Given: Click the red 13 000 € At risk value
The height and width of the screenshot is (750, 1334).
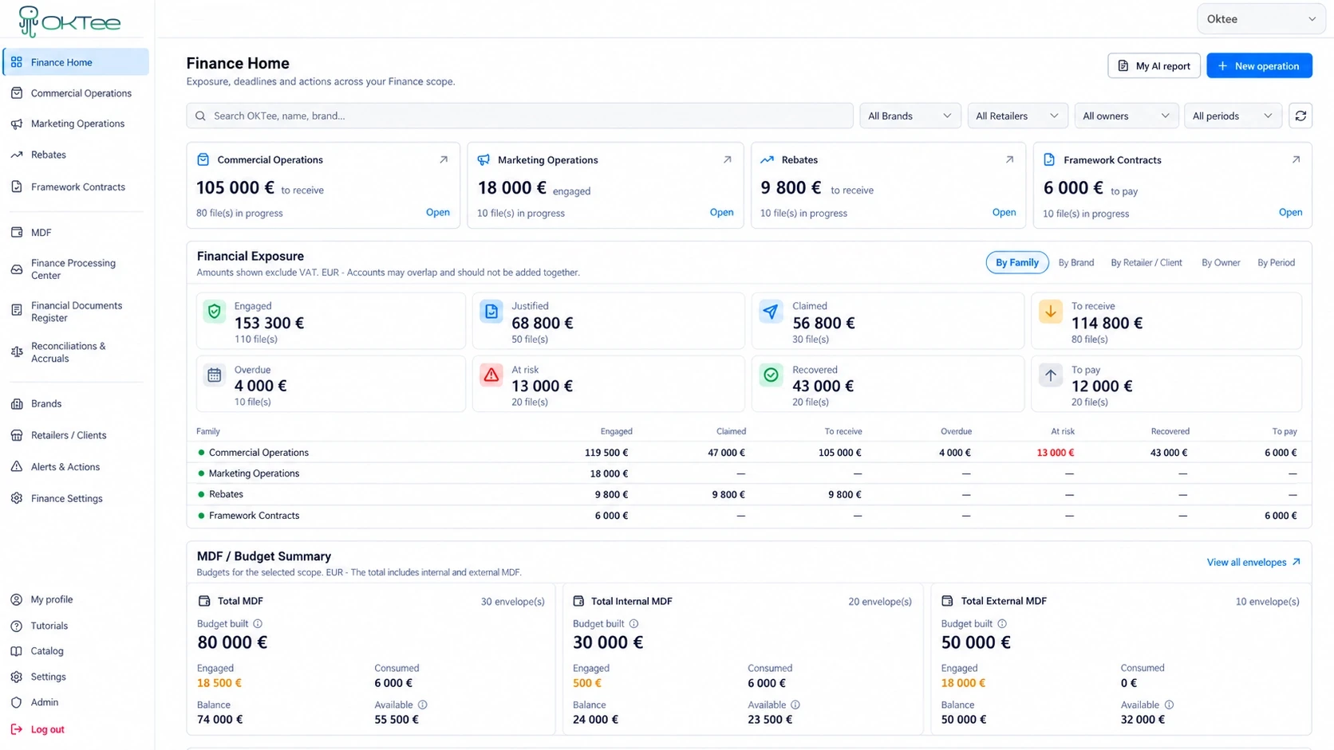Looking at the screenshot, I should click(1055, 453).
